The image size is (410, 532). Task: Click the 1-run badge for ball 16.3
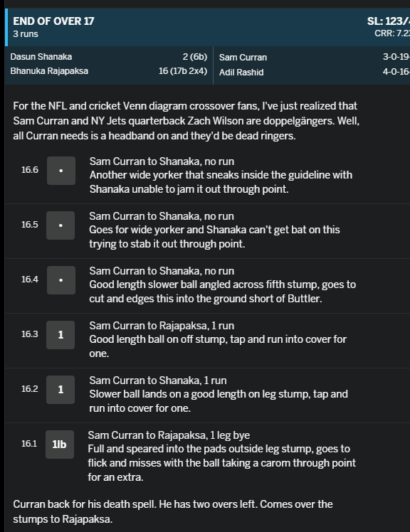point(61,335)
